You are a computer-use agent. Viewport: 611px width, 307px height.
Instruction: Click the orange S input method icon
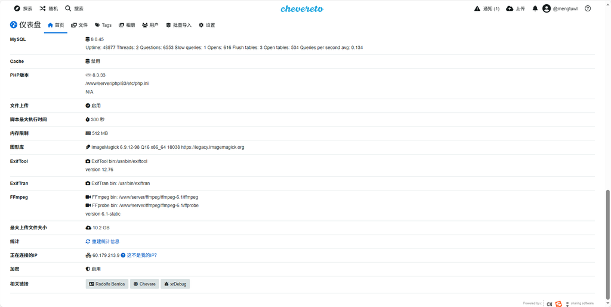[x=558, y=304]
